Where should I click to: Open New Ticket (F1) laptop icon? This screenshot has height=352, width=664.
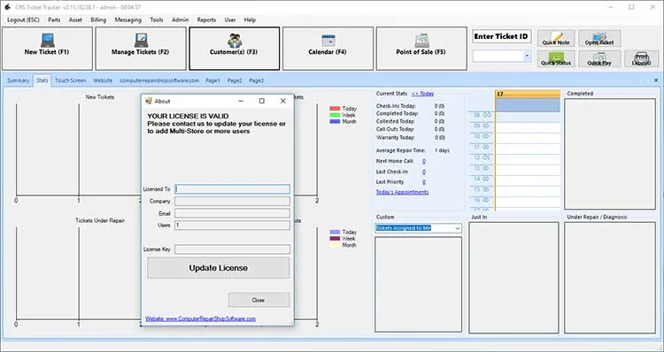click(x=48, y=41)
